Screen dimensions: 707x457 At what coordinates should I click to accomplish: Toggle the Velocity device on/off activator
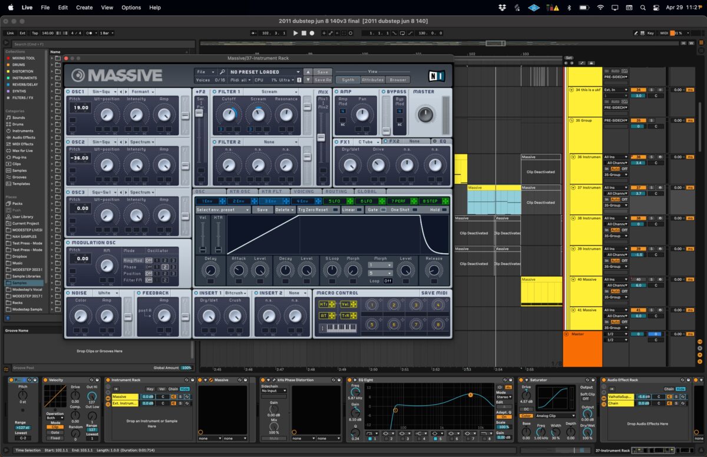point(45,380)
